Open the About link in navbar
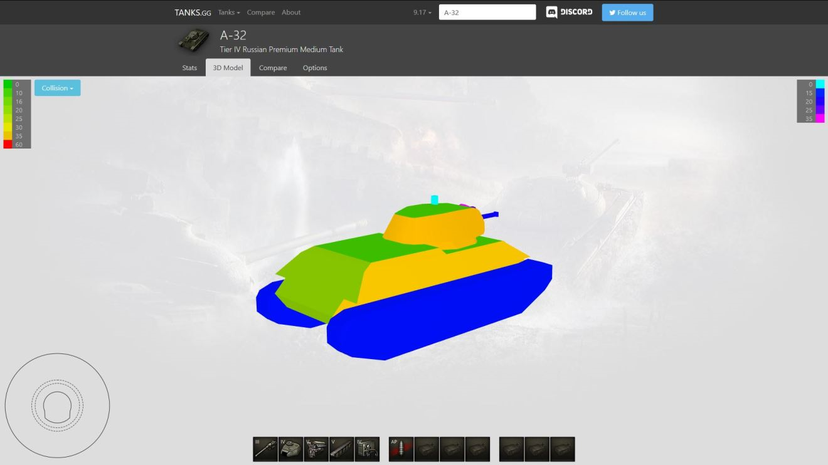828x465 pixels. click(x=291, y=13)
